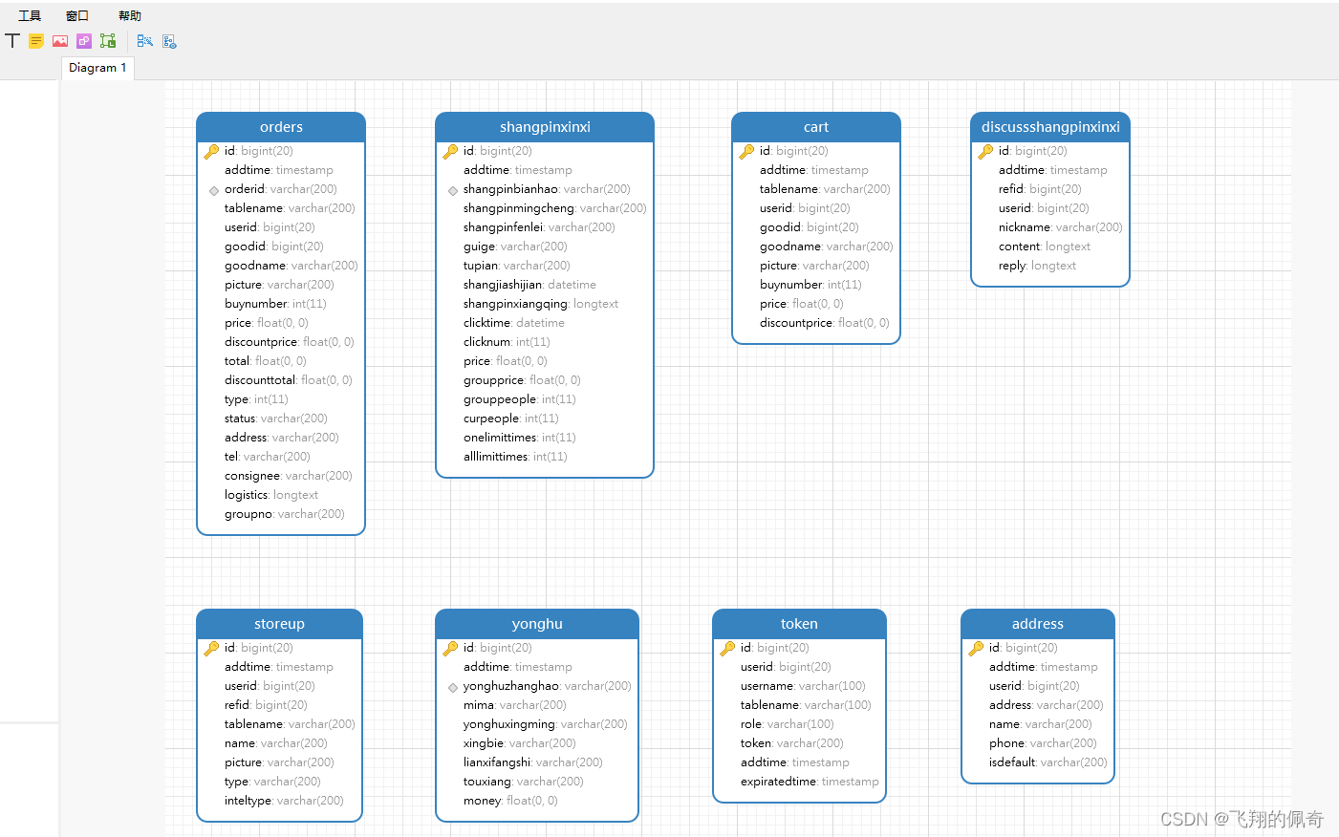Click the role field in token
This screenshot has height=837, width=1339.
(788, 724)
